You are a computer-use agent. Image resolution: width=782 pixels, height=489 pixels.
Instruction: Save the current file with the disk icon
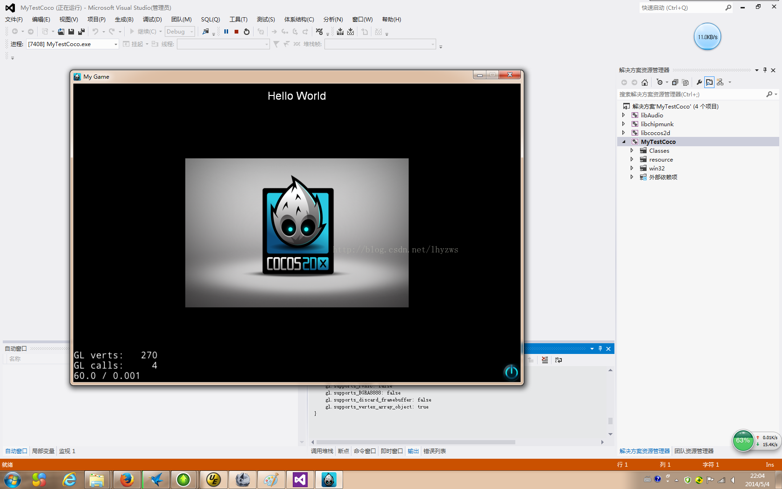point(71,32)
